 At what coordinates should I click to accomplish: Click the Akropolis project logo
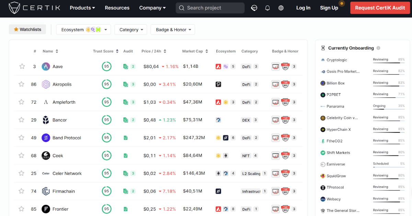click(x=46, y=84)
